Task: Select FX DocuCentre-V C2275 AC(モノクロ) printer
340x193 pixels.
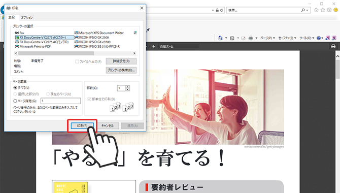Action: 42,42
